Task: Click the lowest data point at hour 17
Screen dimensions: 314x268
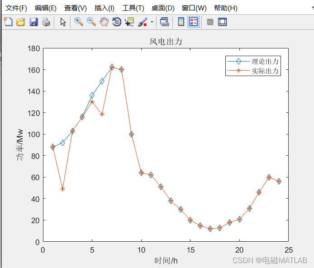Action: [210, 229]
